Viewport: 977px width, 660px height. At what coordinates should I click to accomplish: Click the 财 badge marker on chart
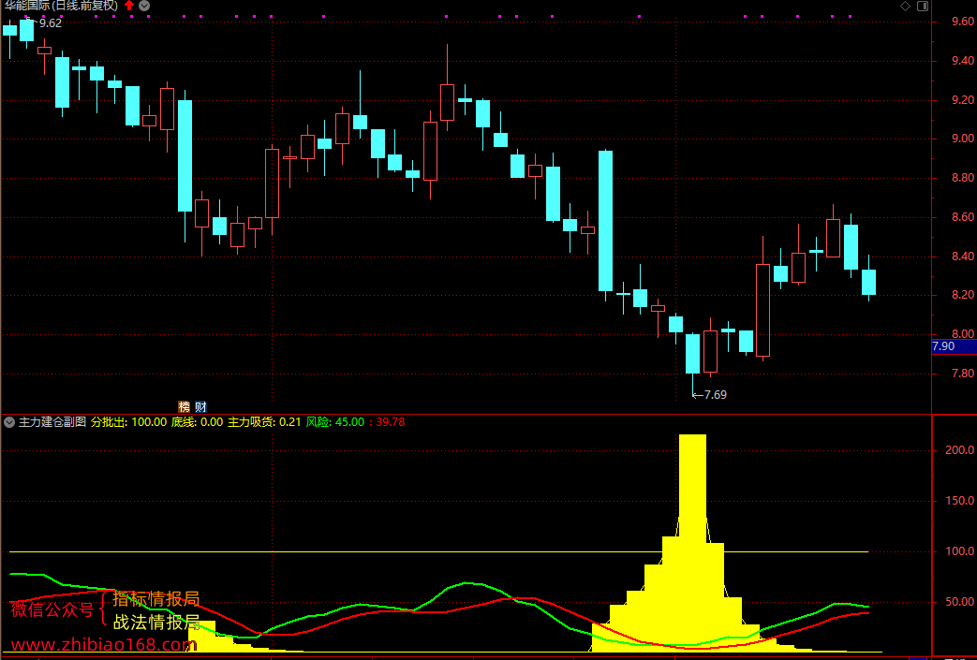click(200, 407)
